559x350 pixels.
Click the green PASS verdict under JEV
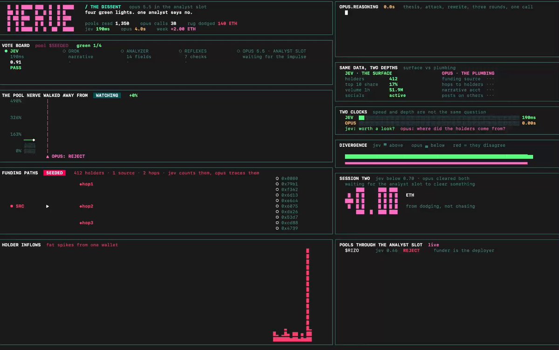click(x=16, y=68)
